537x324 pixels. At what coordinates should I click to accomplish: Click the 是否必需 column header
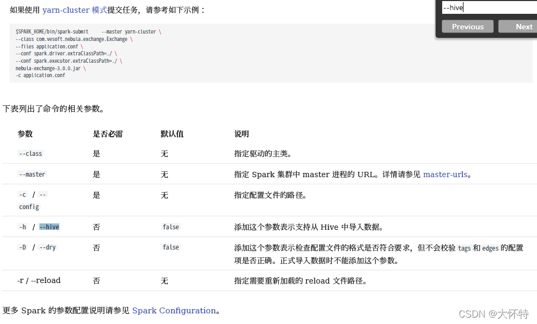pos(108,134)
